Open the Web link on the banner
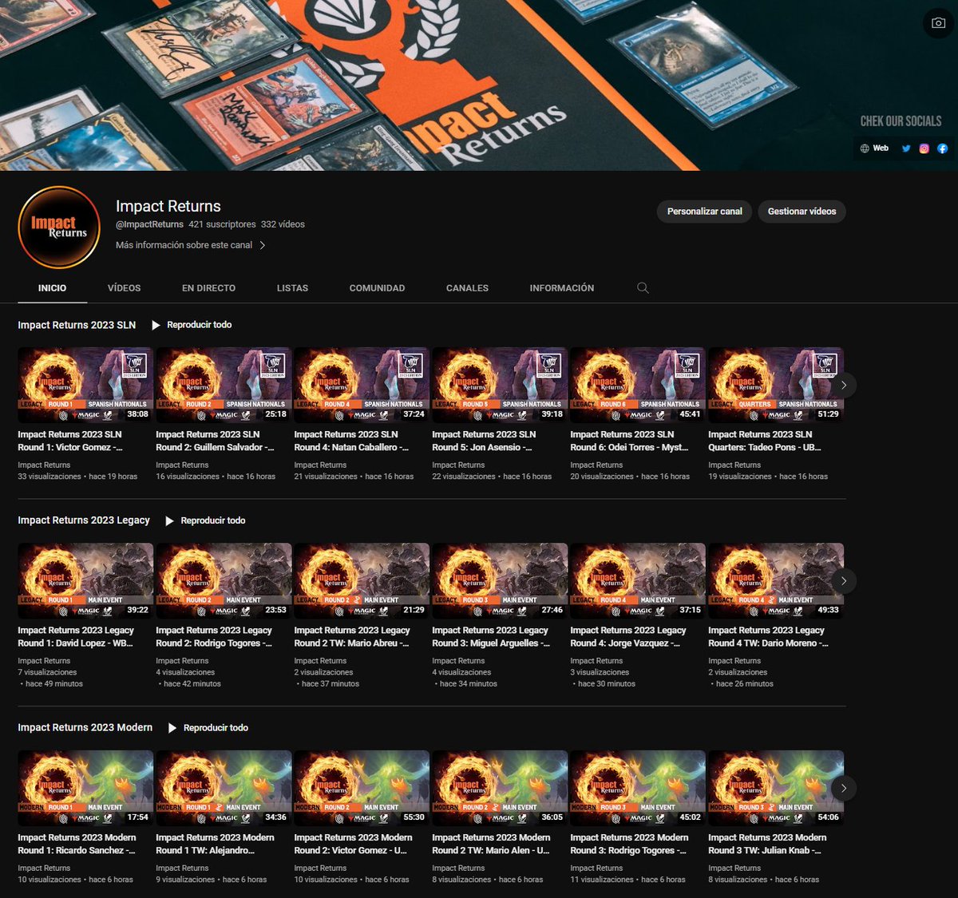The image size is (958, 898). coord(874,148)
